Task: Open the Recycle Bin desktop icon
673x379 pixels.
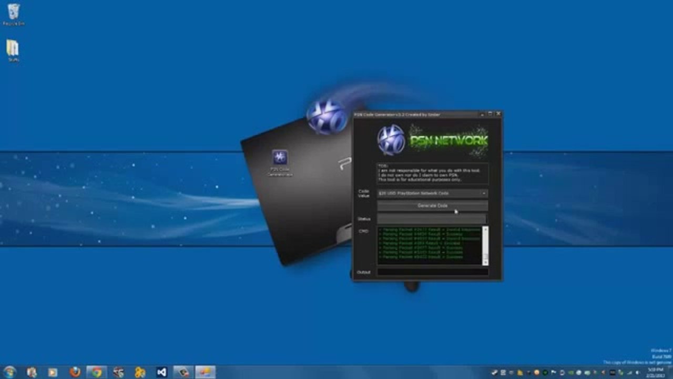Action: [x=14, y=14]
